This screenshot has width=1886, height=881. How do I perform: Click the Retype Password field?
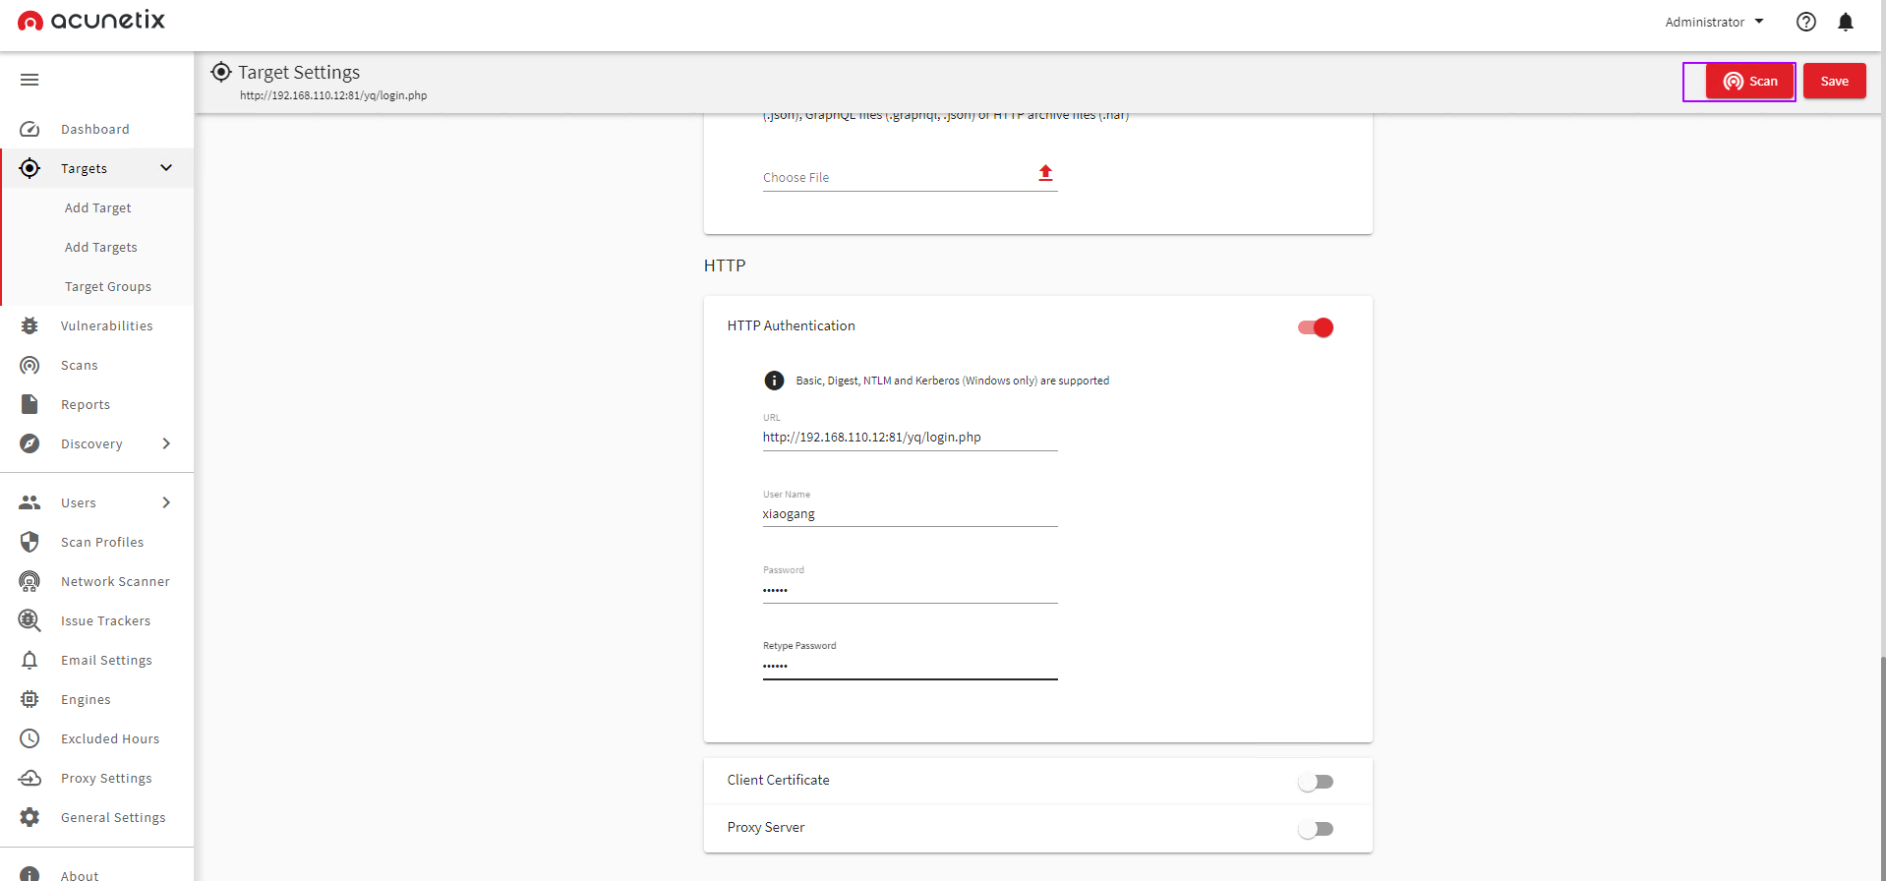pyautogui.click(x=911, y=666)
